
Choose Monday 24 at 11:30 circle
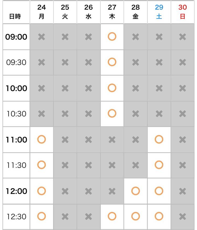(x=42, y=165)
